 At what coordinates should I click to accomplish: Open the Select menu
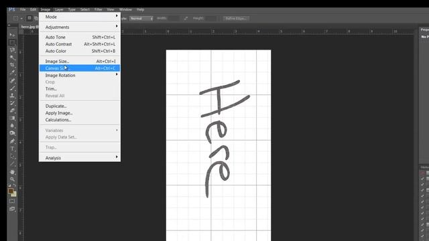point(85,9)
